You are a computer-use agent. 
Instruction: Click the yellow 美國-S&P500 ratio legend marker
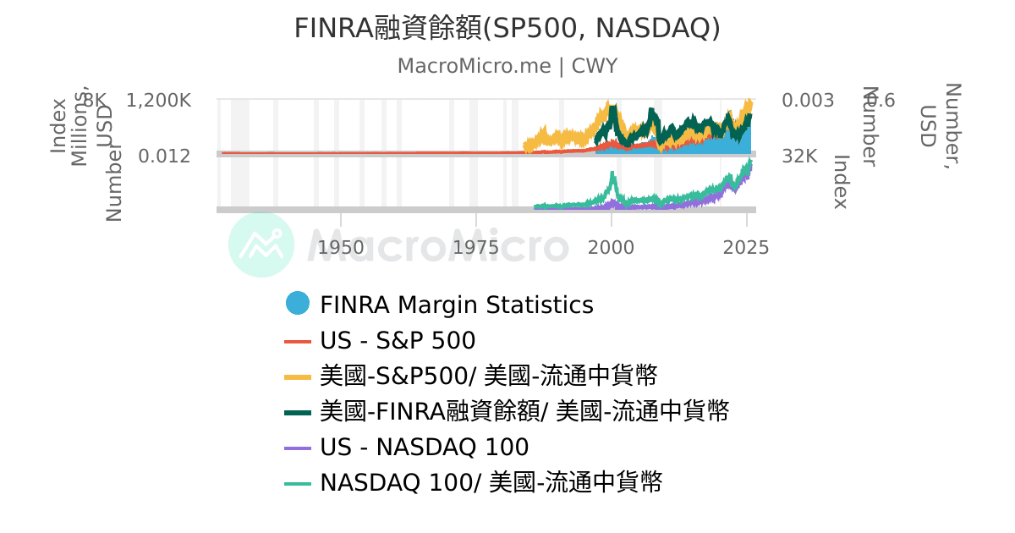(298, 376)
